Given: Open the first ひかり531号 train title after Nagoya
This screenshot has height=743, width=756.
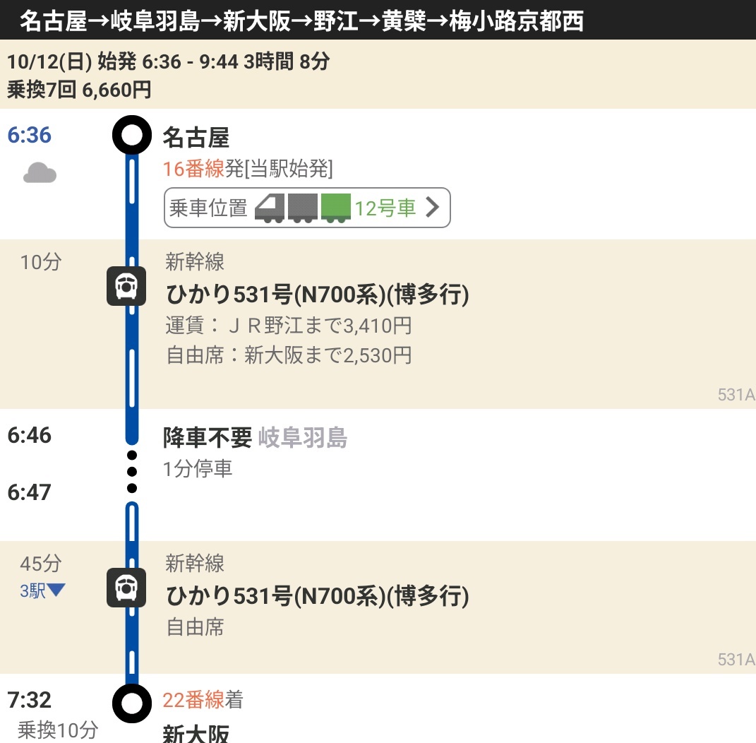Looking at the screenshot, I should click(317, 295).
